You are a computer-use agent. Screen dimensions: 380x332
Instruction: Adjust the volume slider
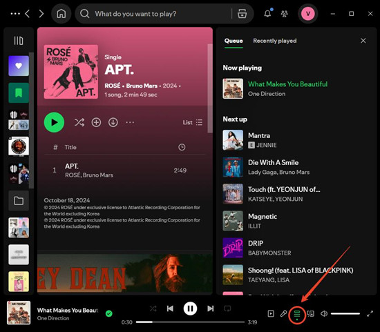tap(345, 314)
